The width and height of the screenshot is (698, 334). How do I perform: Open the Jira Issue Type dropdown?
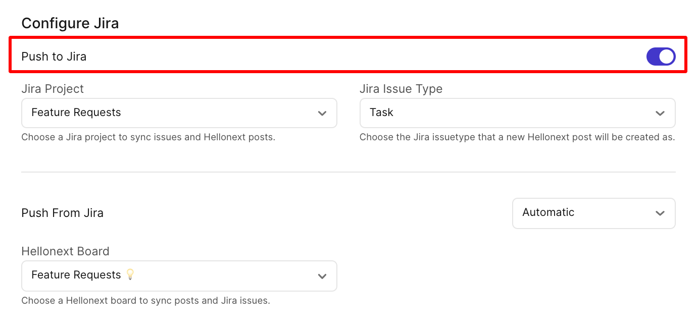[517, 113]
